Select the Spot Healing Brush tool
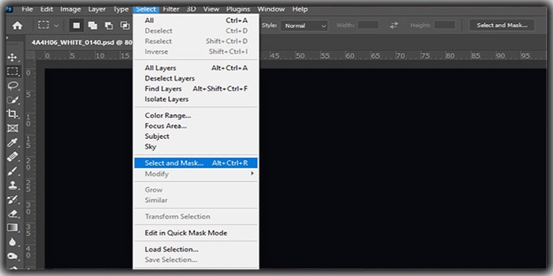553x276 pixels. [x=13, y=157]
